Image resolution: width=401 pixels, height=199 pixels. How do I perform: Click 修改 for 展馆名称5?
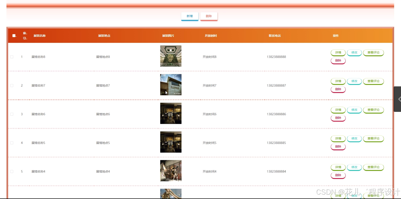[x=354, y=139]
